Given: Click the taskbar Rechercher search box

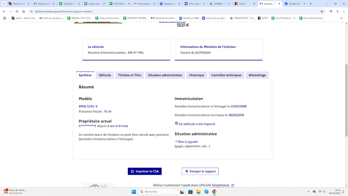Looking at the screenshot, I should point(158,192).
